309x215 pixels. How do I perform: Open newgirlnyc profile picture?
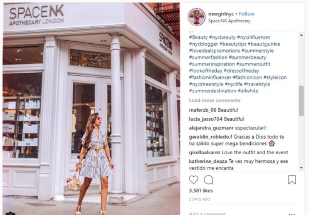(197, 17)
